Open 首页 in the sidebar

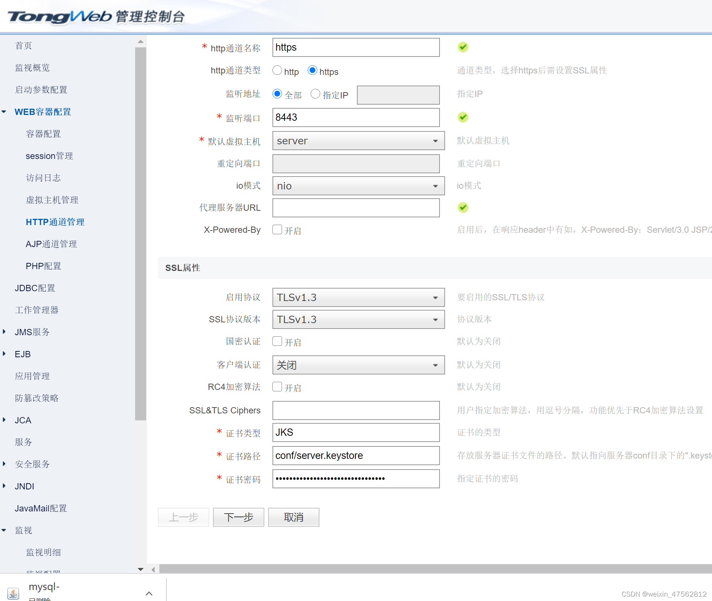(x=24, y=46)
